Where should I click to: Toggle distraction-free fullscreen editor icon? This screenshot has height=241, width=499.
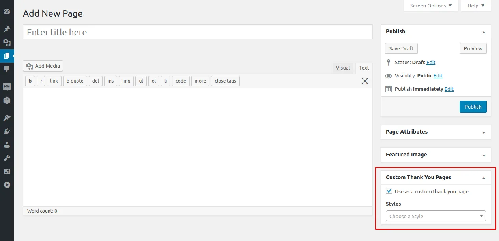click(x=365, y=81)
